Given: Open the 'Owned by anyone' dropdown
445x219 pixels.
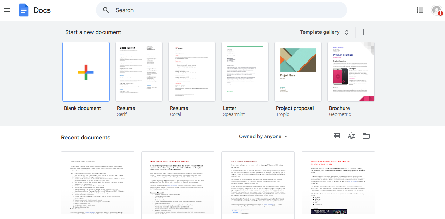Looking at the screenshot, I should point(263,136).
